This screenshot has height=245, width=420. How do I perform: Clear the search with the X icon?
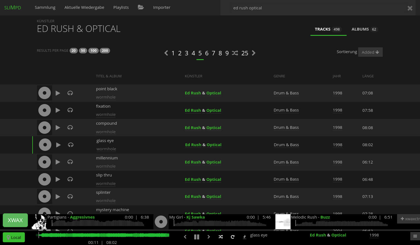coord(410,8)
